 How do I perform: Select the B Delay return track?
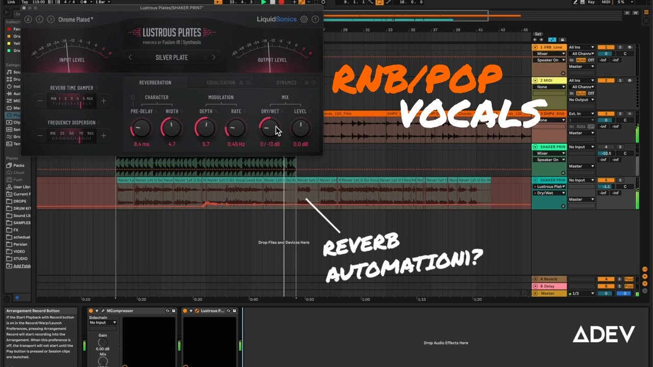coord(549,286)
